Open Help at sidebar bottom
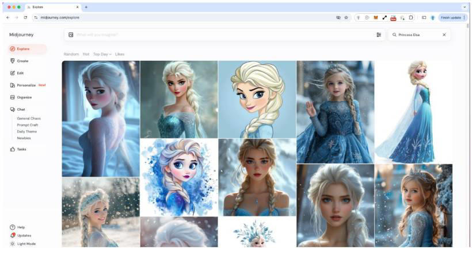The image size is (472, 253). coord(17,227)
